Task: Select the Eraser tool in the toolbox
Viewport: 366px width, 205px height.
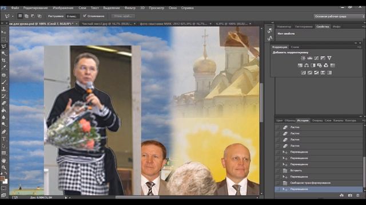Action: click(x=4, y=103)
